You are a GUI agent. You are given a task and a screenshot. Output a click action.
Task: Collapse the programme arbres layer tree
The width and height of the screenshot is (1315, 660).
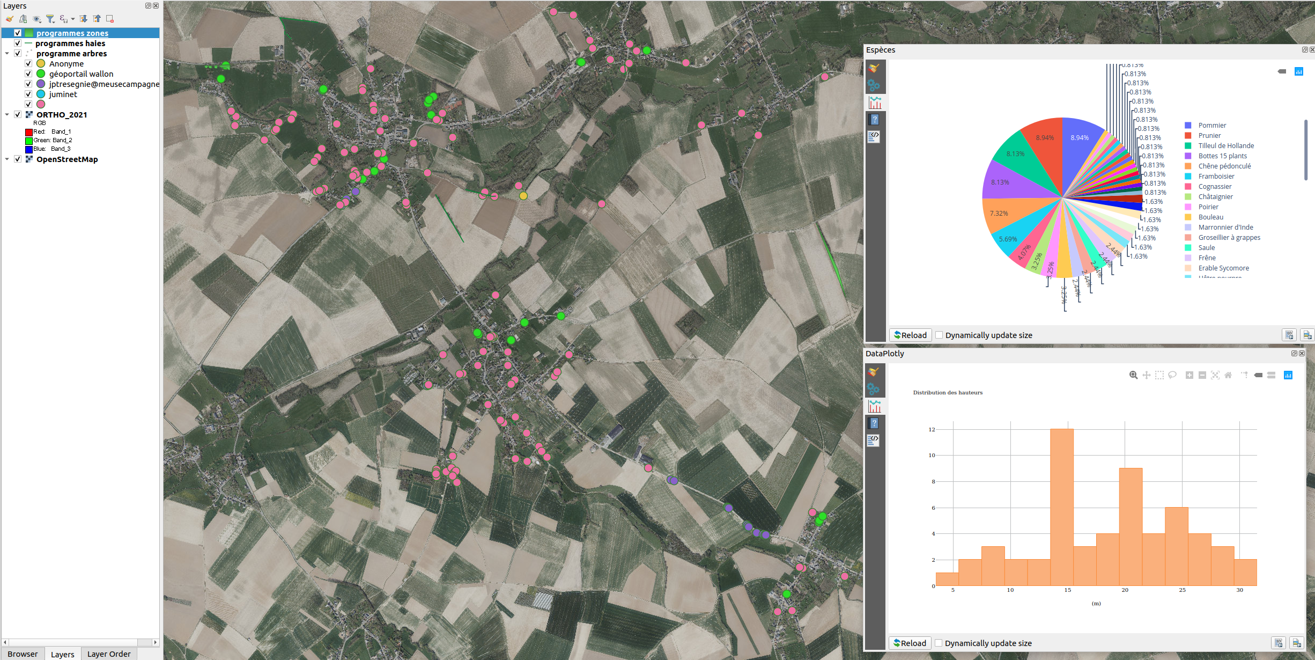(x=7, y=54)
